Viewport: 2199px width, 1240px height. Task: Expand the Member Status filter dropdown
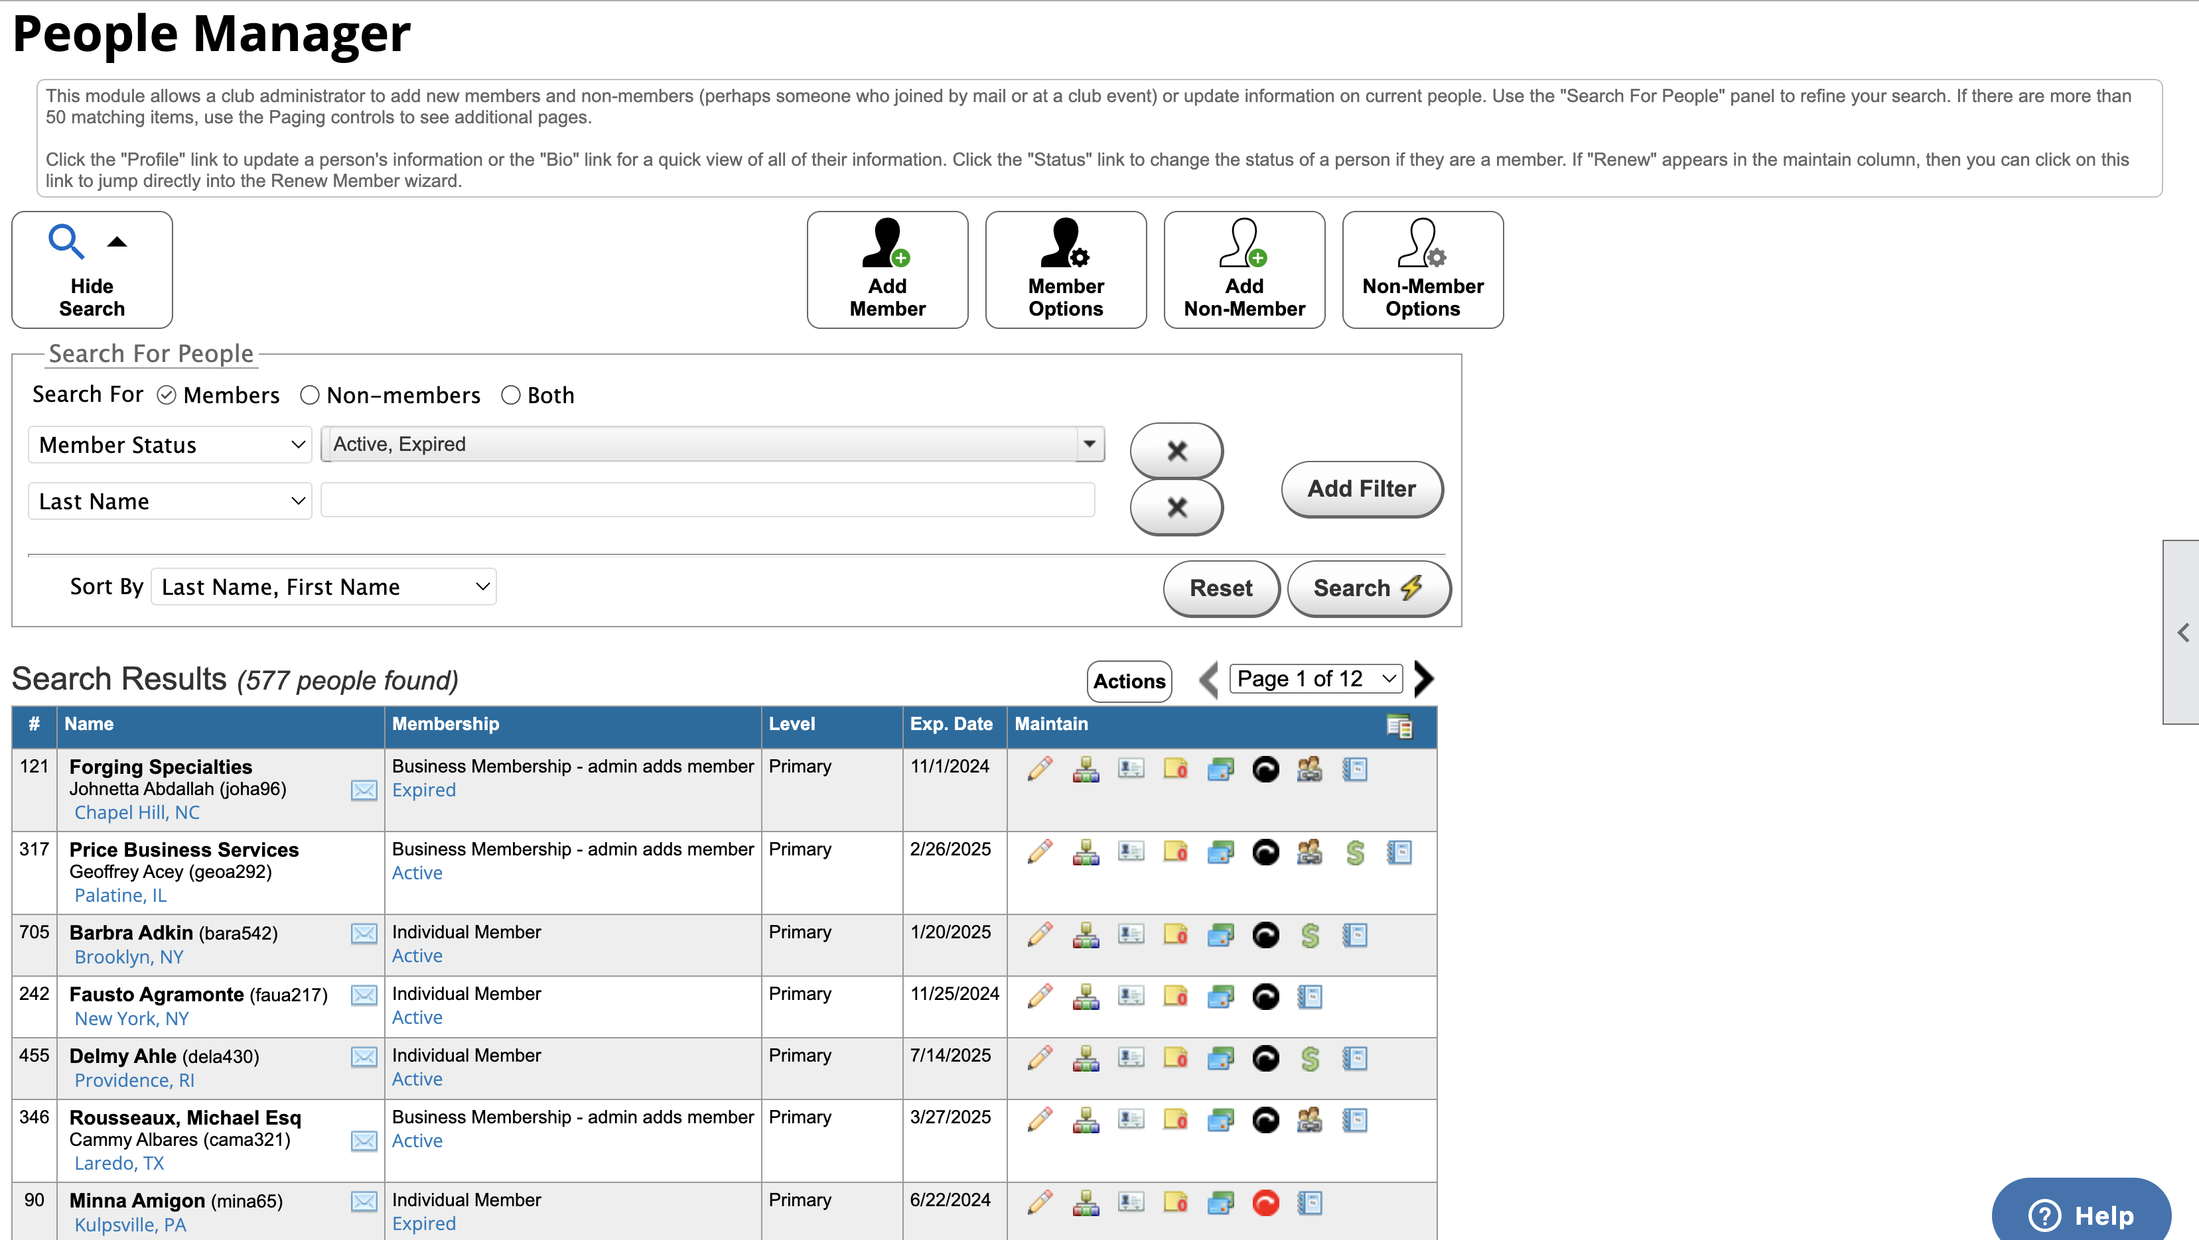tap(1089, 444)
